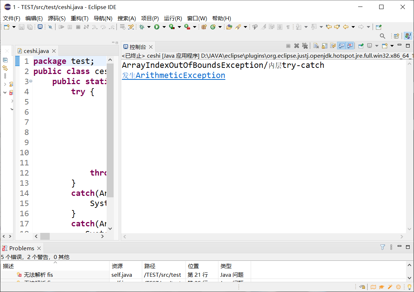Open the Problems view three-dots menu
The height and width of the screenshot is (292, 414).
(x=391, y=247)
